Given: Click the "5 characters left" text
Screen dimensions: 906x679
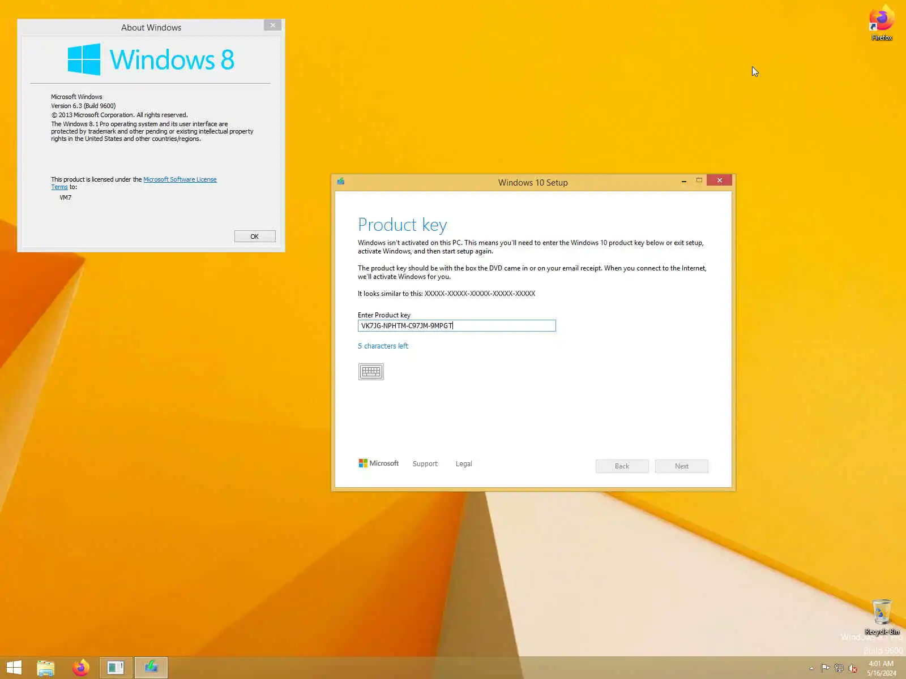Looking at the screenshot, I should pos(383,346).
